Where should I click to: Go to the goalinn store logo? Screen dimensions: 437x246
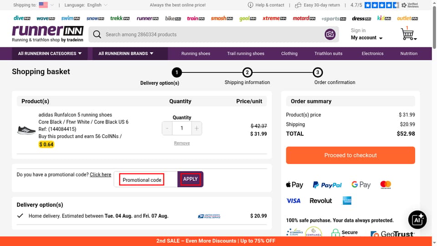[248, 18]
